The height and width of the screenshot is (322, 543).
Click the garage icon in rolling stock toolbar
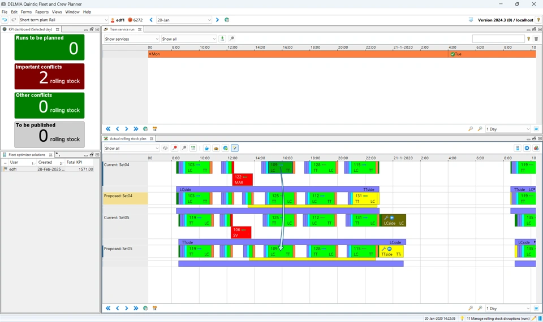coord(216,148)
